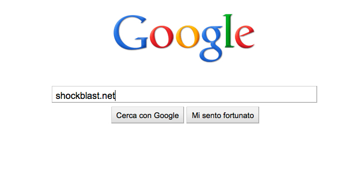Click the red letter o in logo

coord(162,37)
